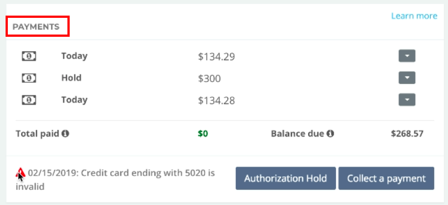Click the $268.57 balance due amount

click(407, 134)
